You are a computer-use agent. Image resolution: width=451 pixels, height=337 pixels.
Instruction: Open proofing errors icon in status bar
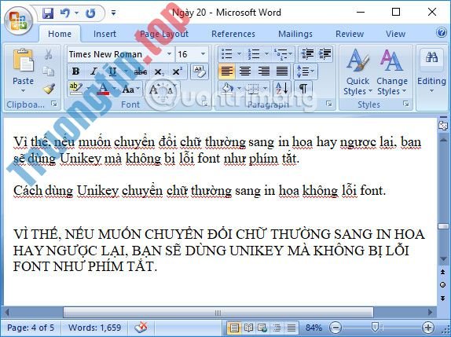pos(141,328)
